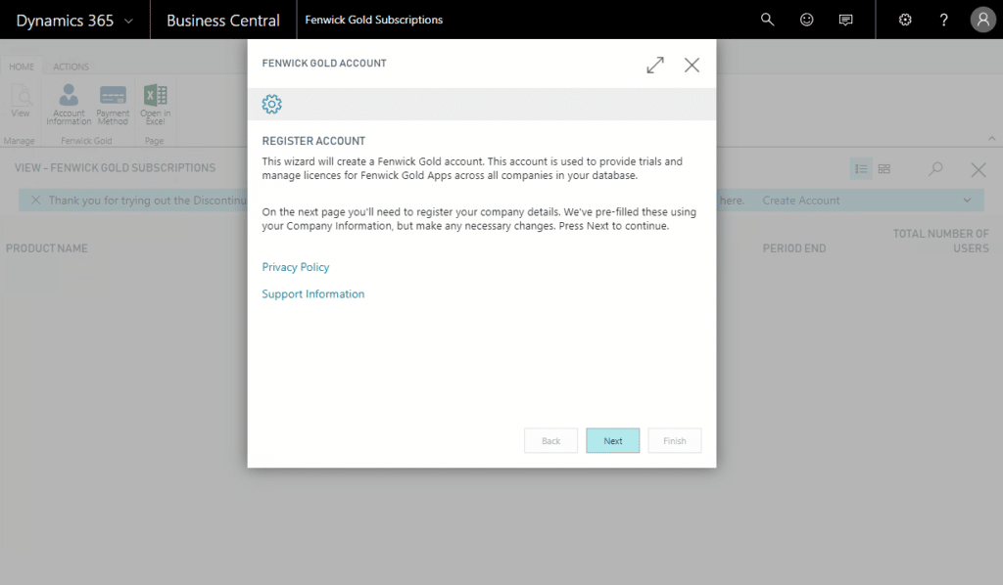
Task: Click the gear icon in wizard dialog
Action: 272,105
